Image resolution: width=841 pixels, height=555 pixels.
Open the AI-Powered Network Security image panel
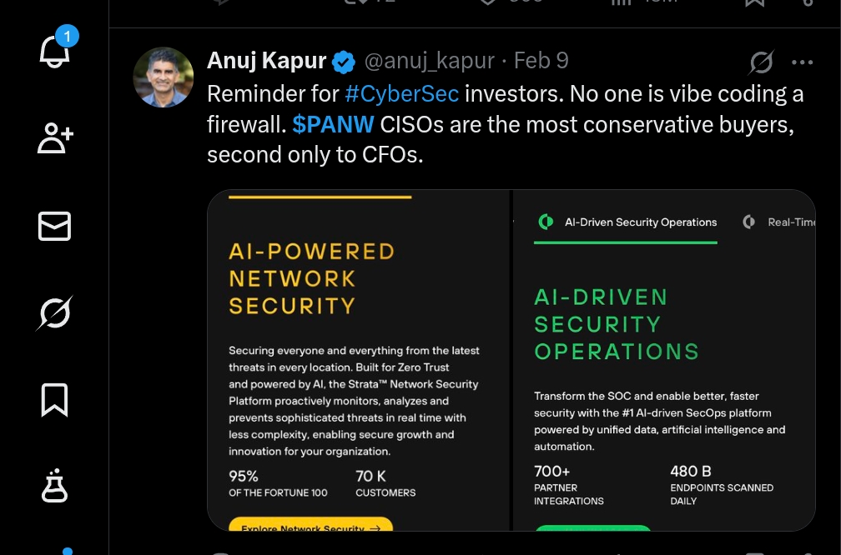tap(357, 360)
